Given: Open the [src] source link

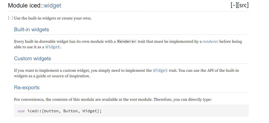Looking at the screenshot, I should pos(243,5).
